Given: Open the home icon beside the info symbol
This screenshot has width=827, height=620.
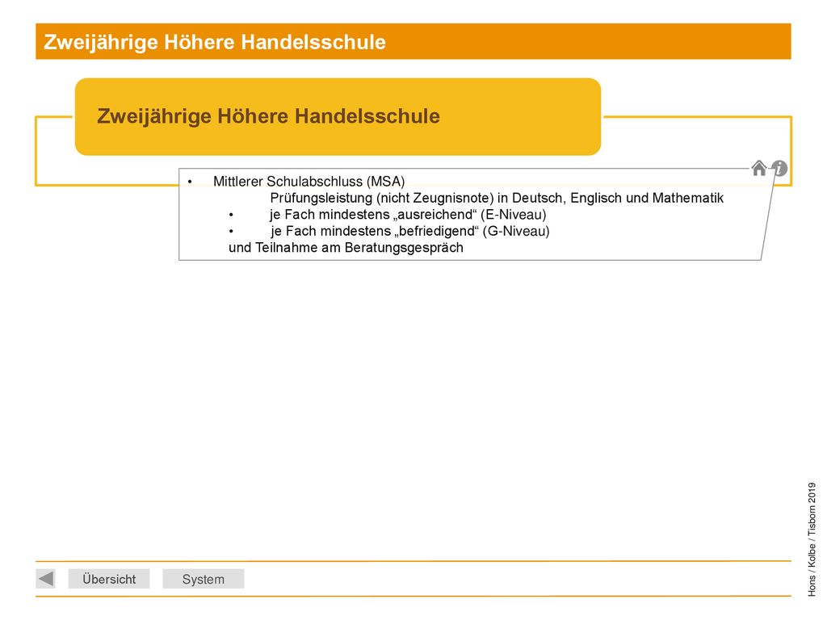Looking at the screenshot, I should (x=759, y=168).
